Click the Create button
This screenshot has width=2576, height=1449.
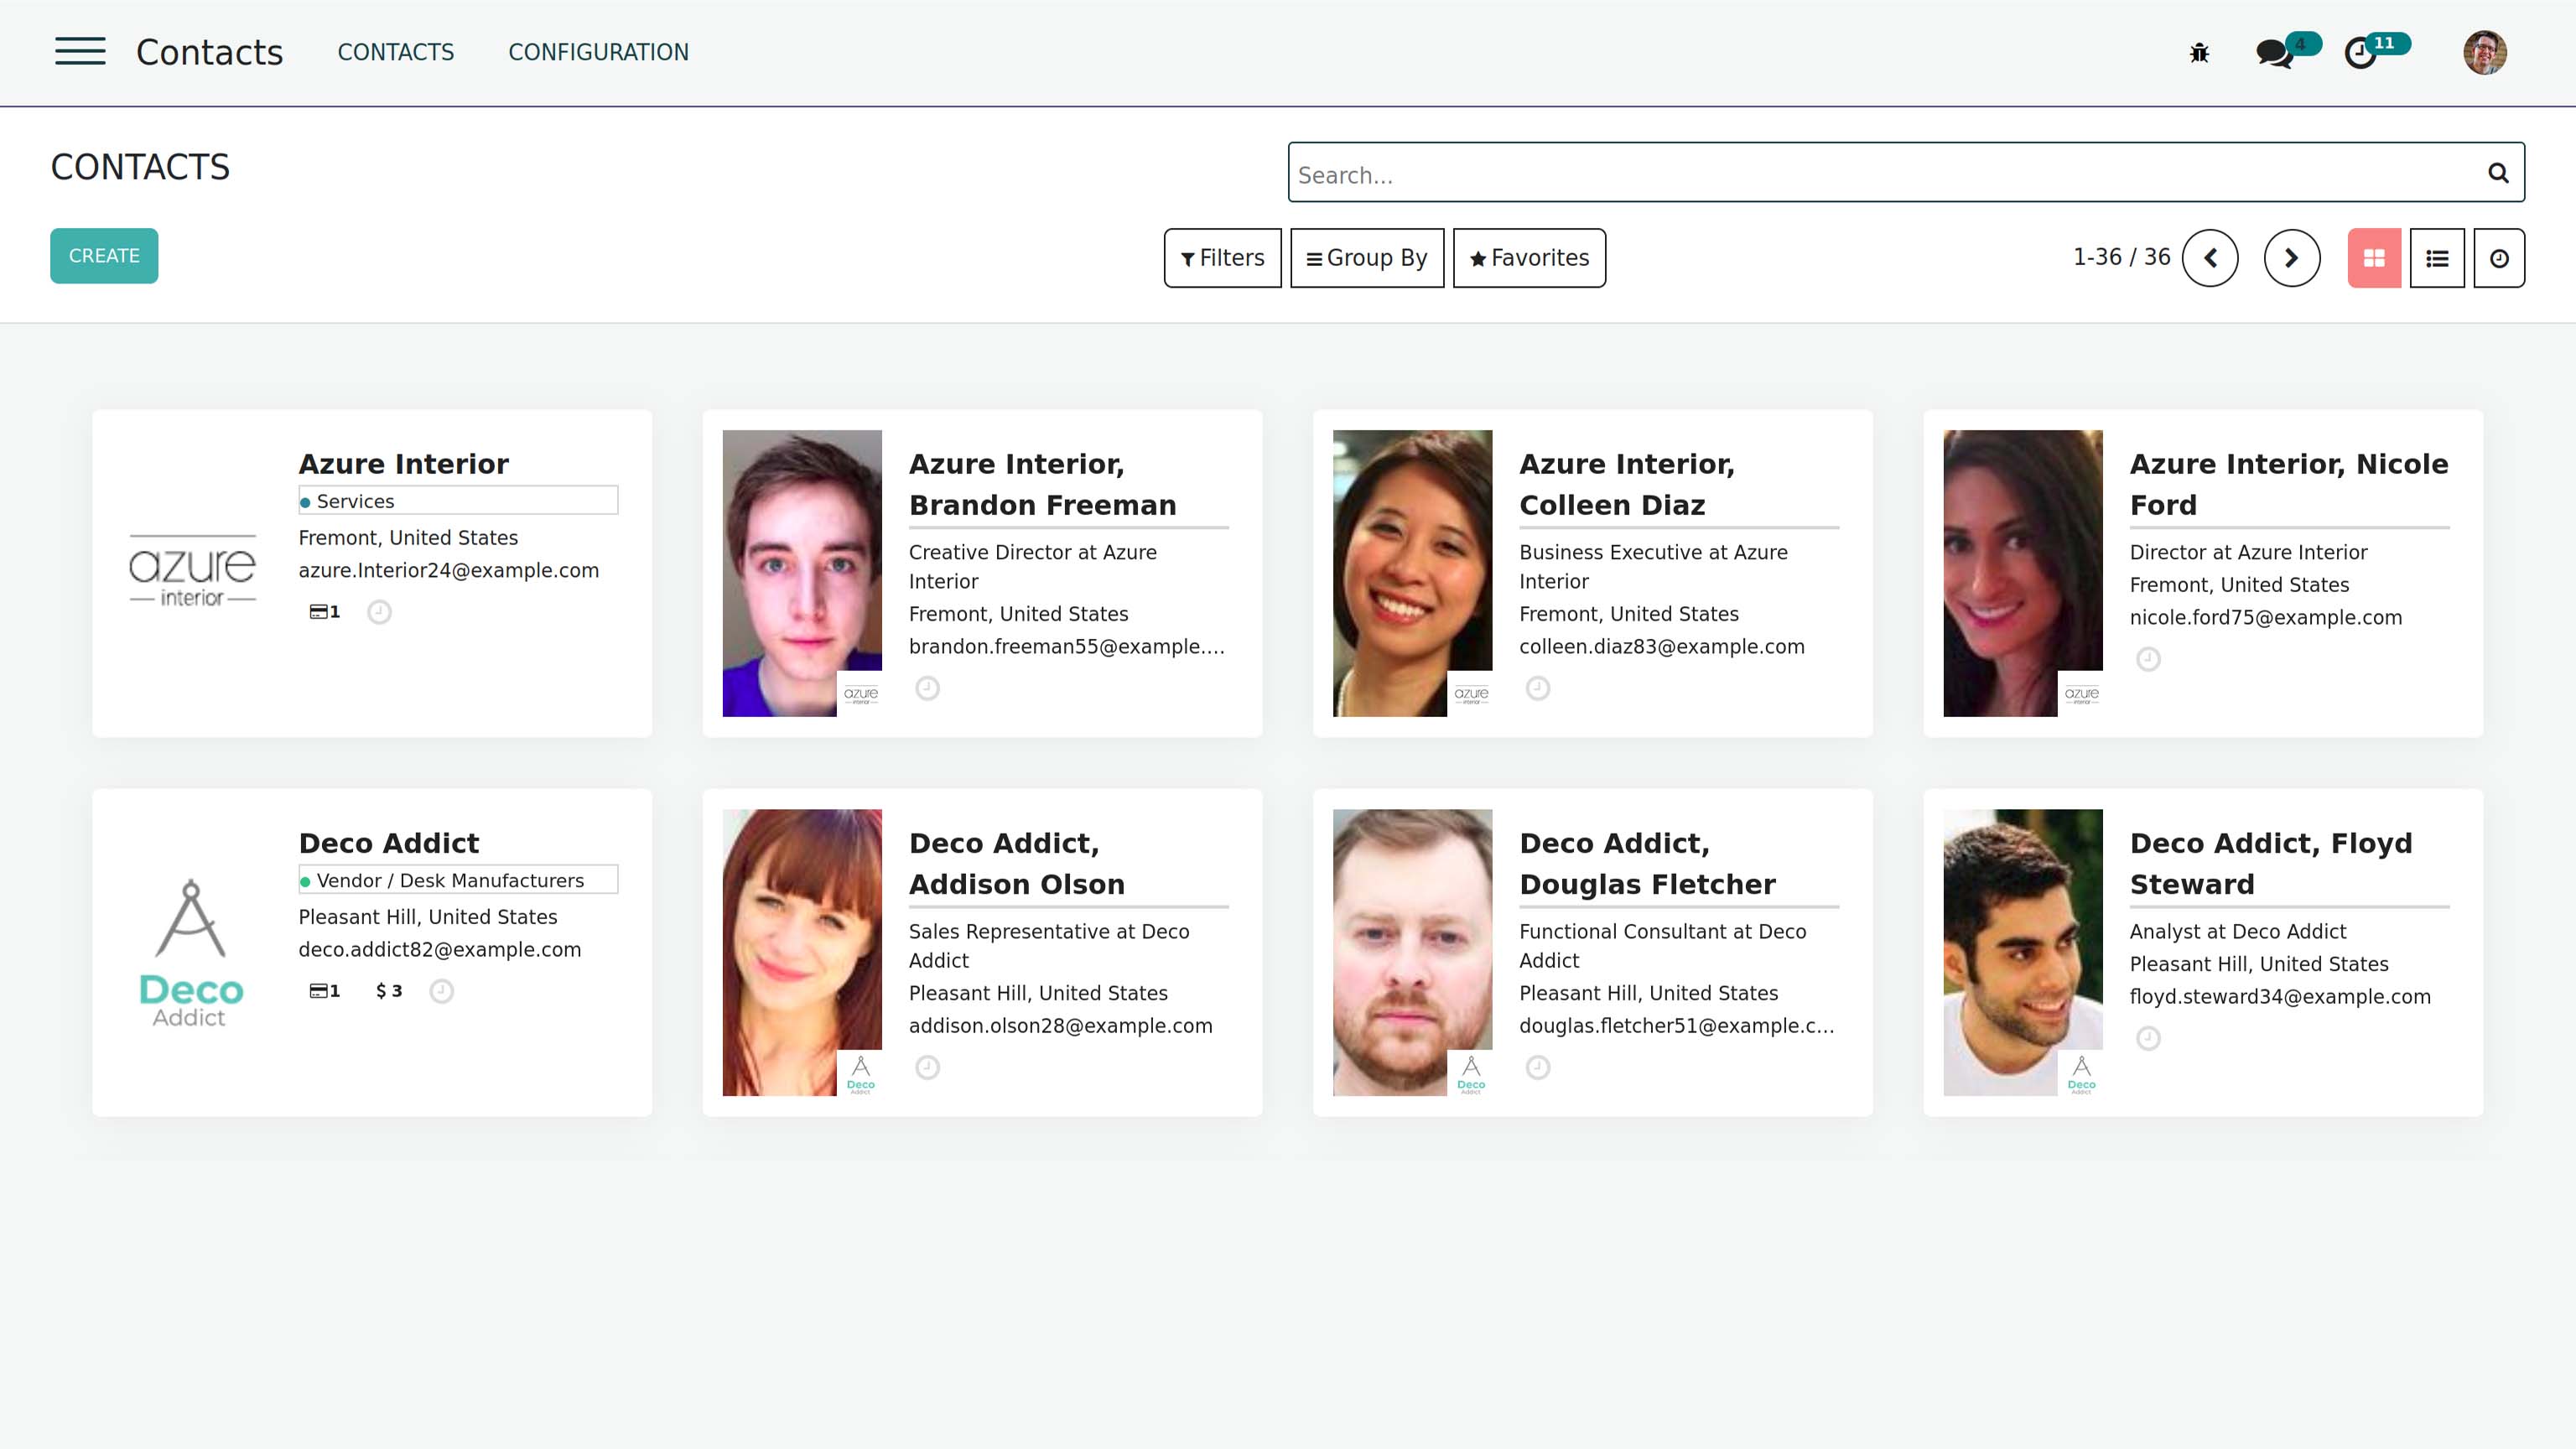point(104,256)
